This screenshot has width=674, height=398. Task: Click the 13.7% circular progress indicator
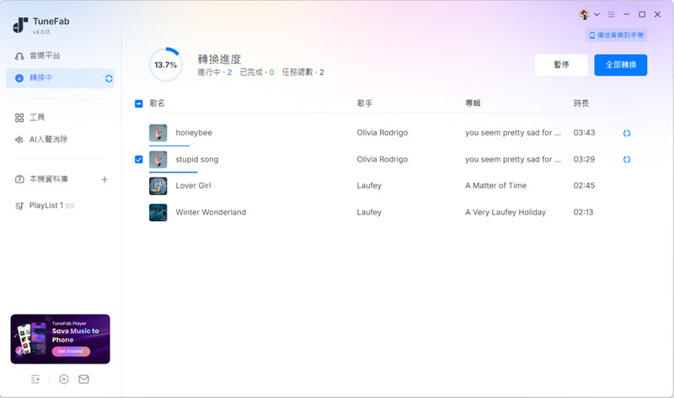(x=166, y=65)
